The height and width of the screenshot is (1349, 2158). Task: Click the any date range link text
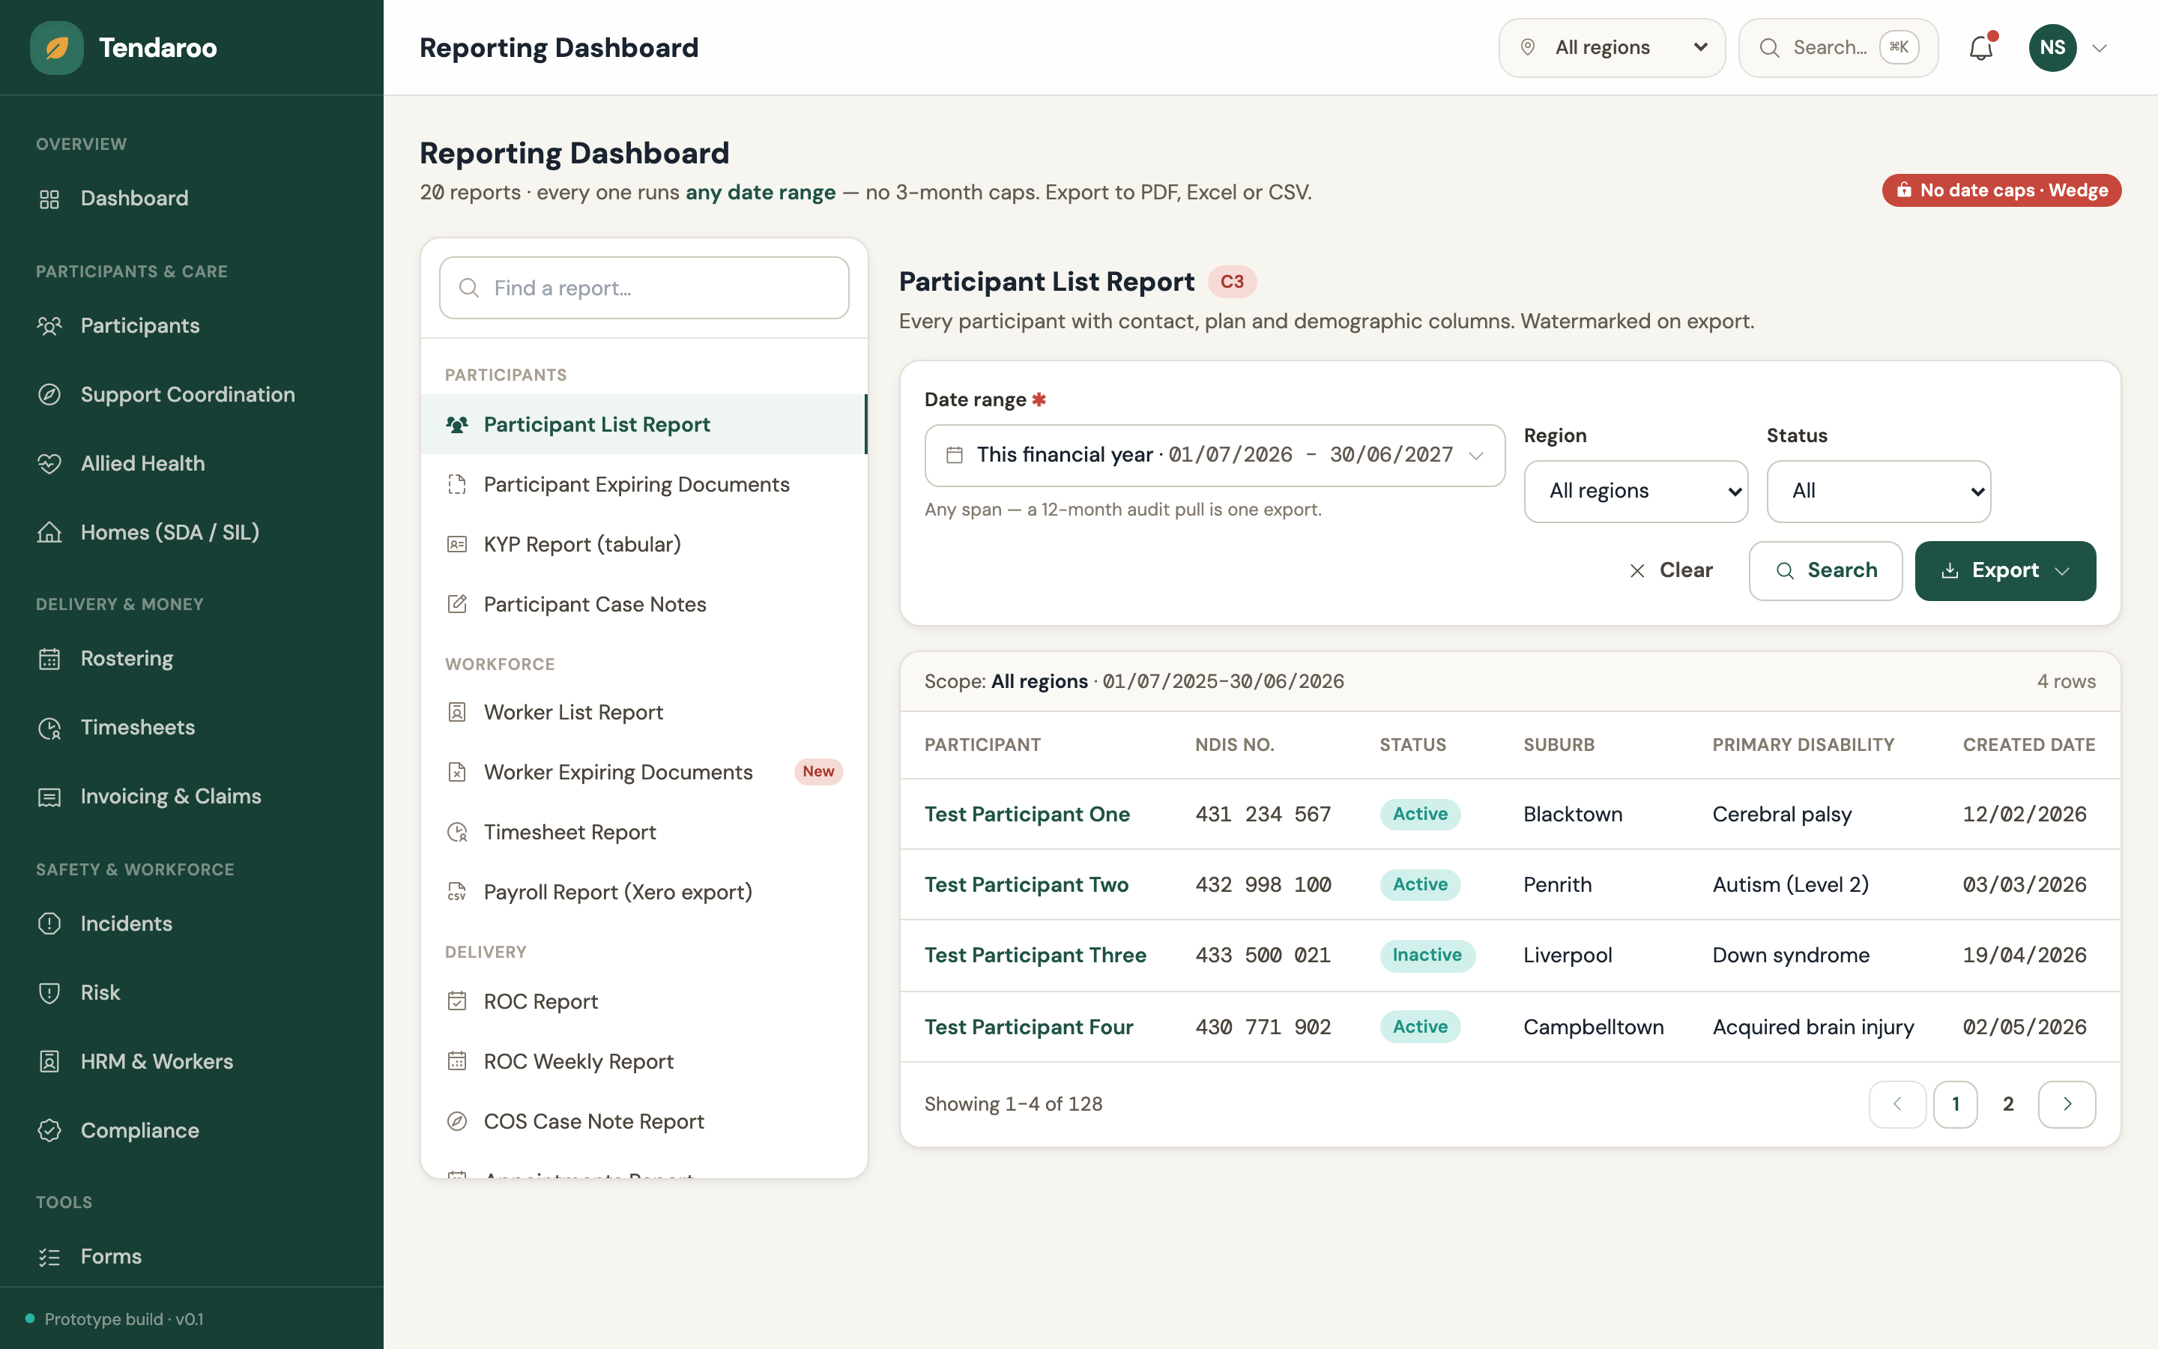point(760,192)
